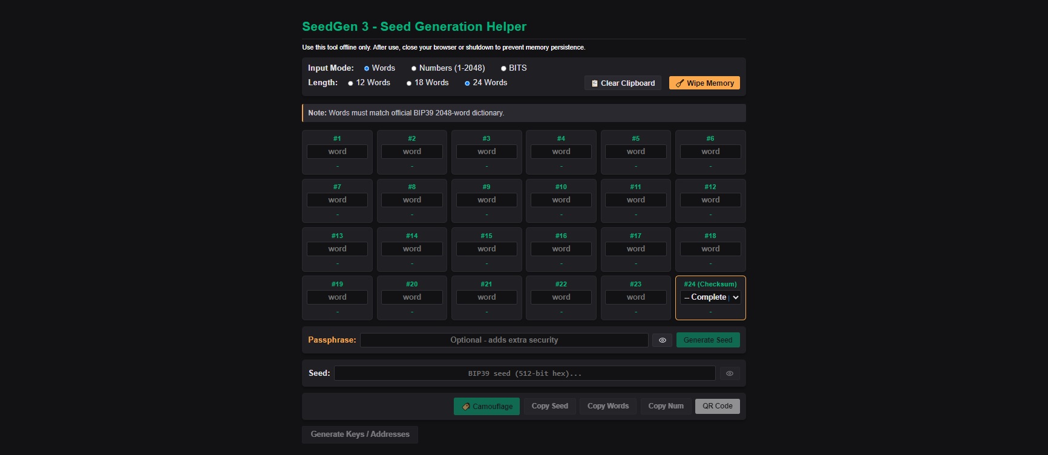The image size is (1048, 455).
Task: Click word input field #1
Action: (x=337, y=152)
